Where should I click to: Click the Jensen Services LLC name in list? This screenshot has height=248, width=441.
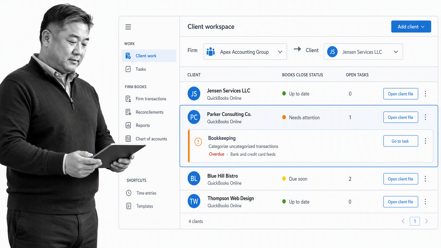228,91
